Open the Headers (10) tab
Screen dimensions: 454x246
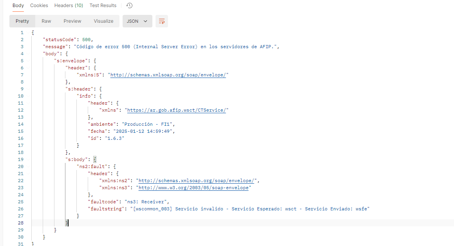[69, 5]
